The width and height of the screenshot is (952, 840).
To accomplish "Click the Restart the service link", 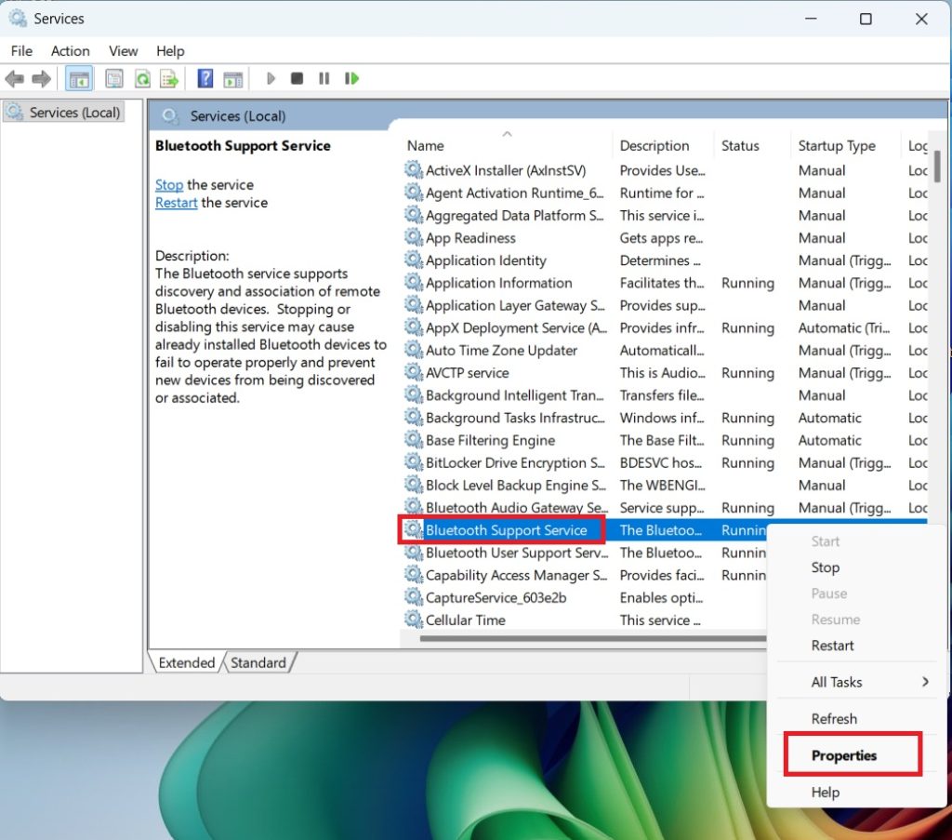I will pyautogui.click(x=176, y=202).
